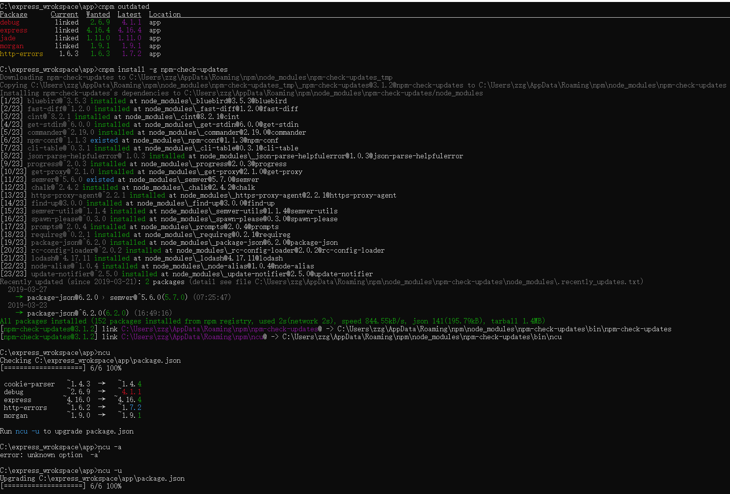Image resolution: width=730 pixels, height=494 pixels.
Task: Click the 'cnpm install -g npm-check-updates' command
Action: [163, 69]
